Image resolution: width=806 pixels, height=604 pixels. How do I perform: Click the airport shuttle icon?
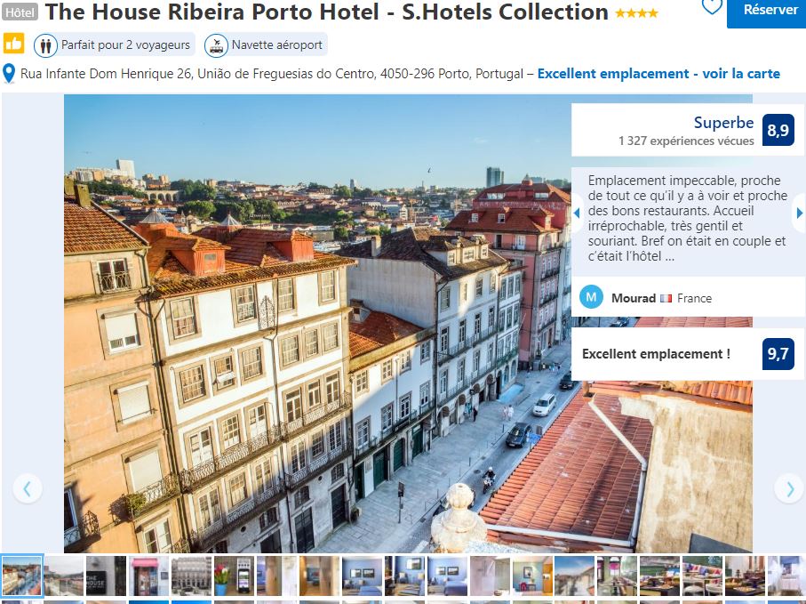click(x=217, y=45)
